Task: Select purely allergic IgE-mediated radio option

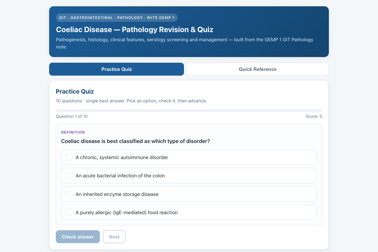Action: coord(69,212)
